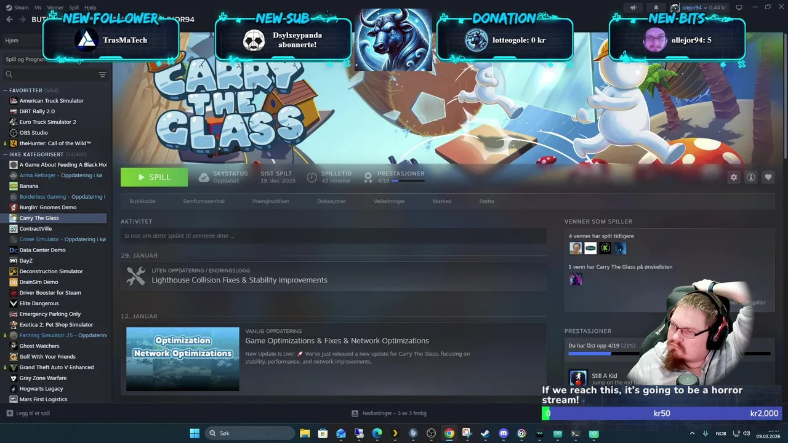The image size is (788, 443).
Task: Open the Vis menu
Action: coord(38,7)
